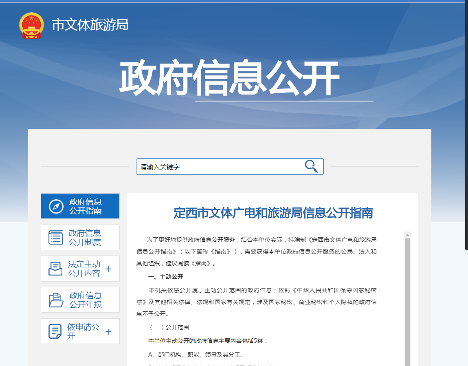This screenshot has width=468, height=366.
Task: Click the envelope icon for 法定主动公开内容
Action: 55,269
